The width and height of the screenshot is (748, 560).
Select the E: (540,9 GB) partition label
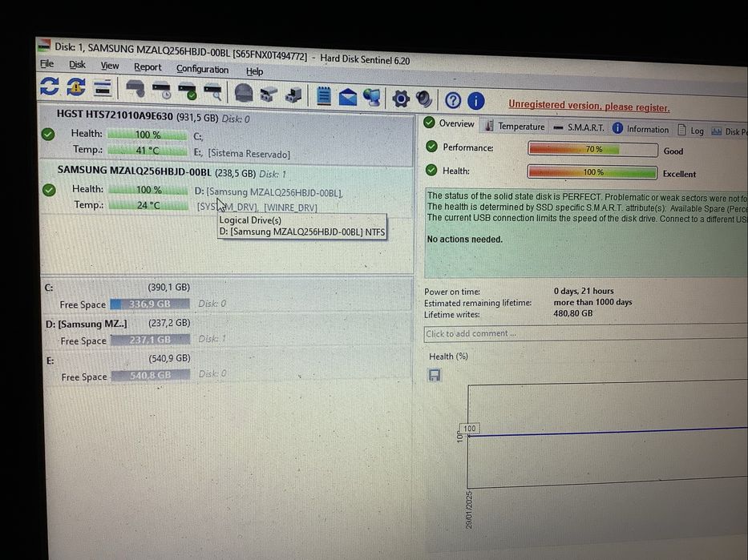tap(119, 359)
